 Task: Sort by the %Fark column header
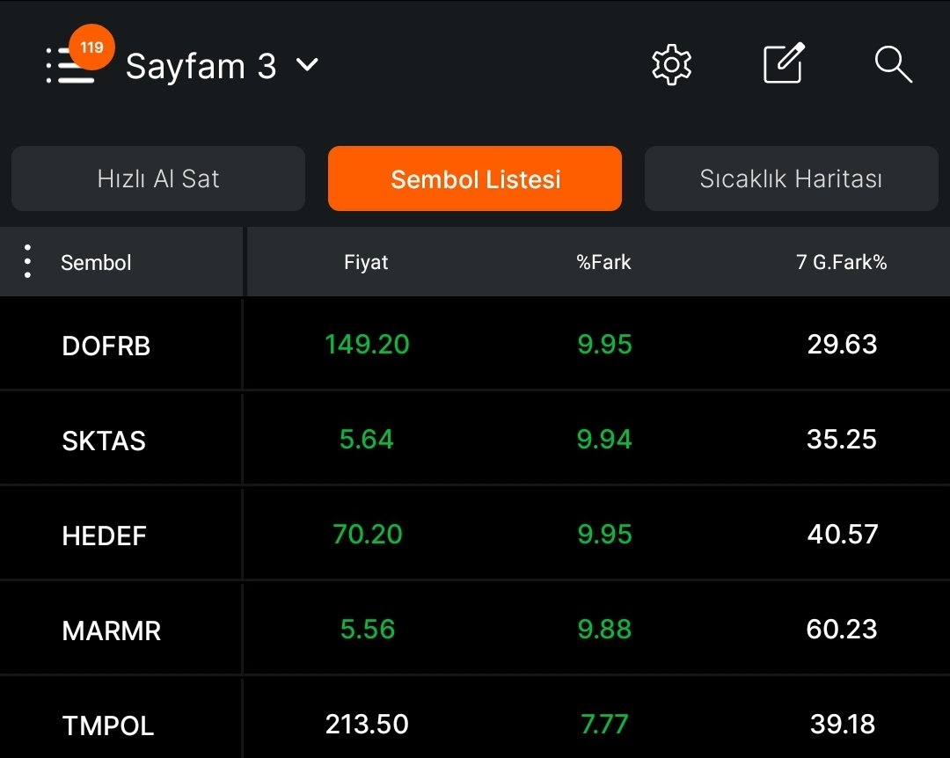click(603, 262)
